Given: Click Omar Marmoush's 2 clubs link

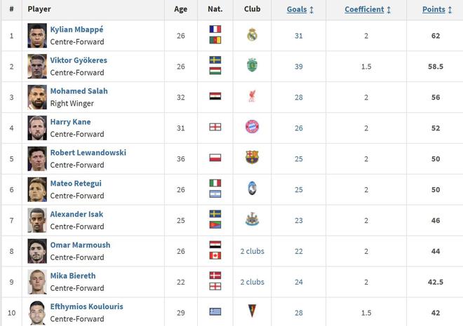Looking at the screenshot, I should 252,251.
